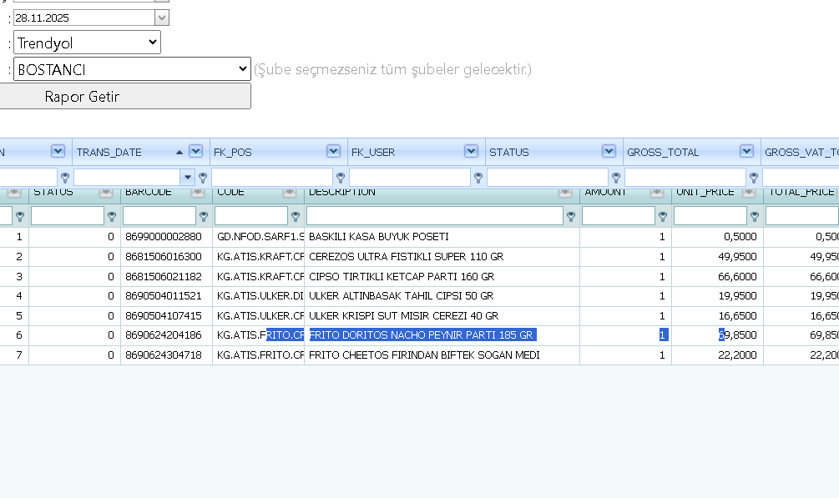Click filter funnel icon for DESCRIPTION column
The width and height of the screenshot is (839, 498).
571,216
